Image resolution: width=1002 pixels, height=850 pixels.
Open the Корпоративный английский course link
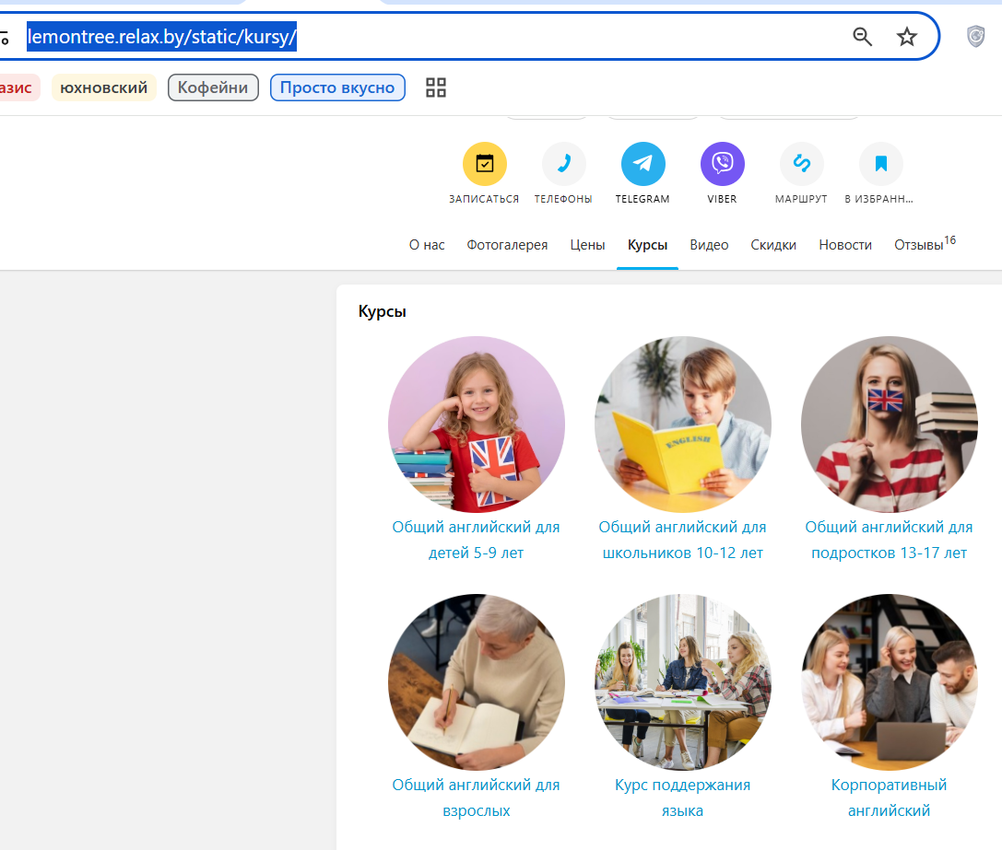(x=889, y=798)
